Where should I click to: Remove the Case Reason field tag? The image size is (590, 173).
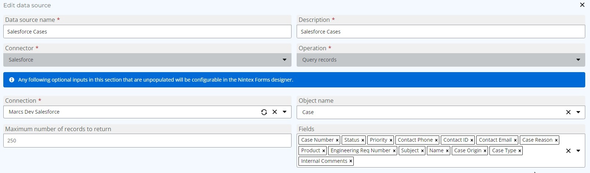click(x=556, y=140)
